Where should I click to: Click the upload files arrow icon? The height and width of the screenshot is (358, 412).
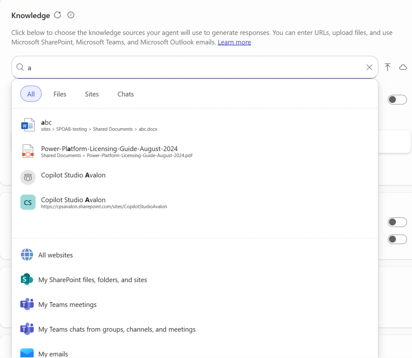pyautogui.click(x=387, y=67)
